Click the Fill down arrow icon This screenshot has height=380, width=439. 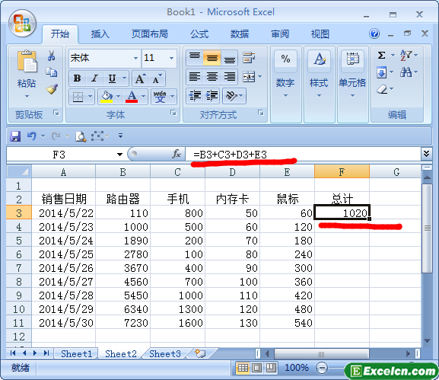coord(382,72)
